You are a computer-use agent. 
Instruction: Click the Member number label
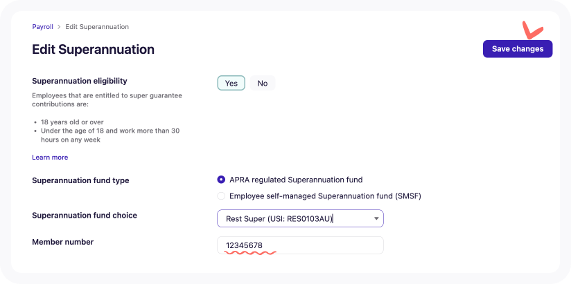coord(62,242)
